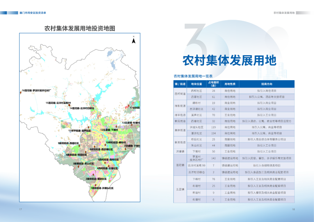The width and height of the screenshot is (314, 222).
Task: Click map marker 9 新民街道-西塘社区
Action: pyautogui.click(x=79, y=146)
